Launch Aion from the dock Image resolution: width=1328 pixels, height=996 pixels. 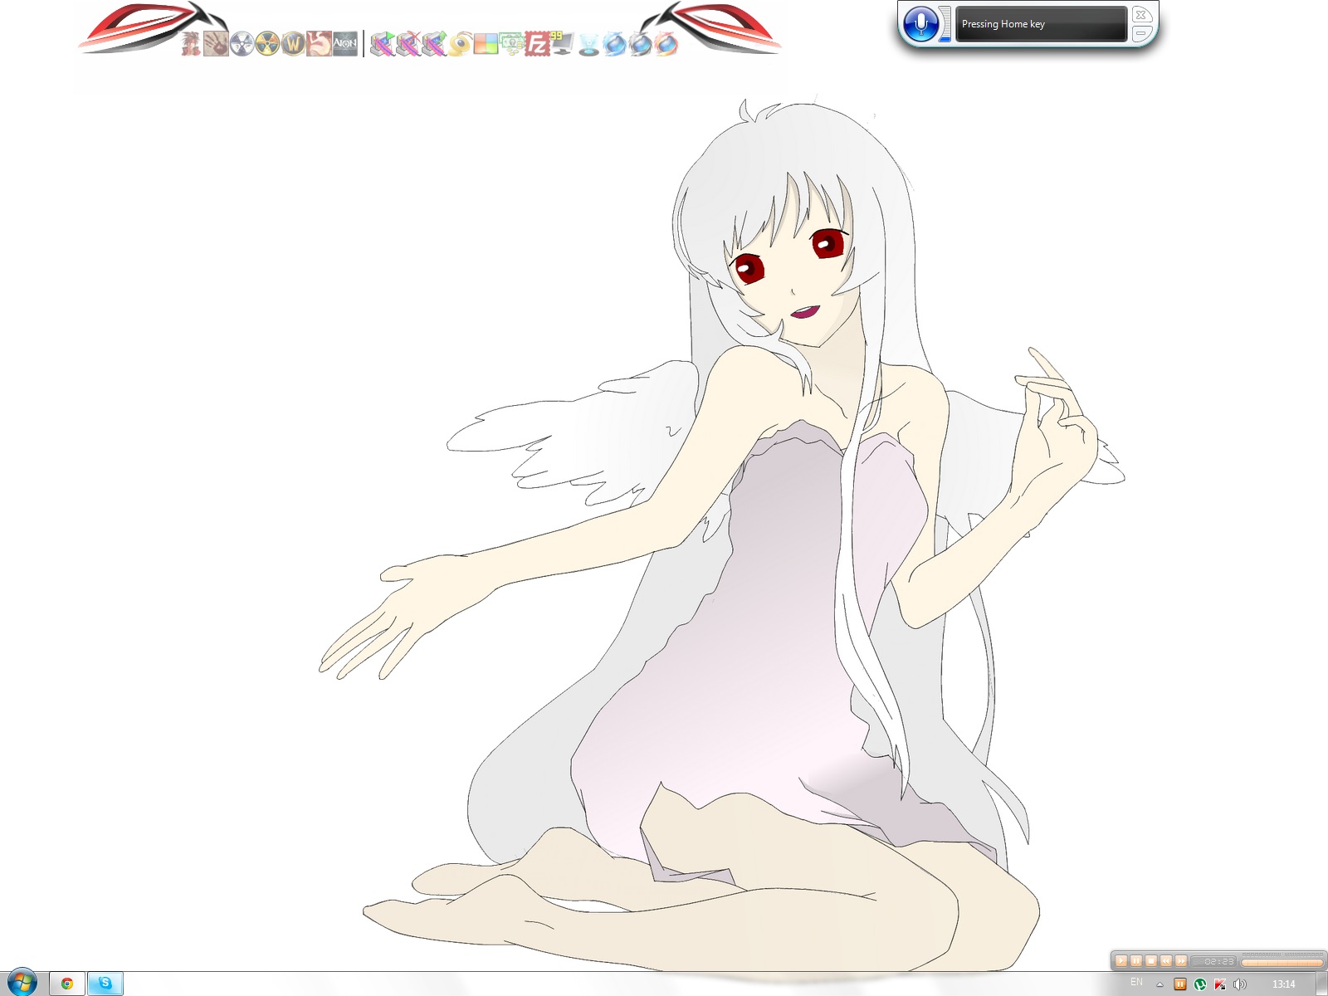[x=344, y=43]
